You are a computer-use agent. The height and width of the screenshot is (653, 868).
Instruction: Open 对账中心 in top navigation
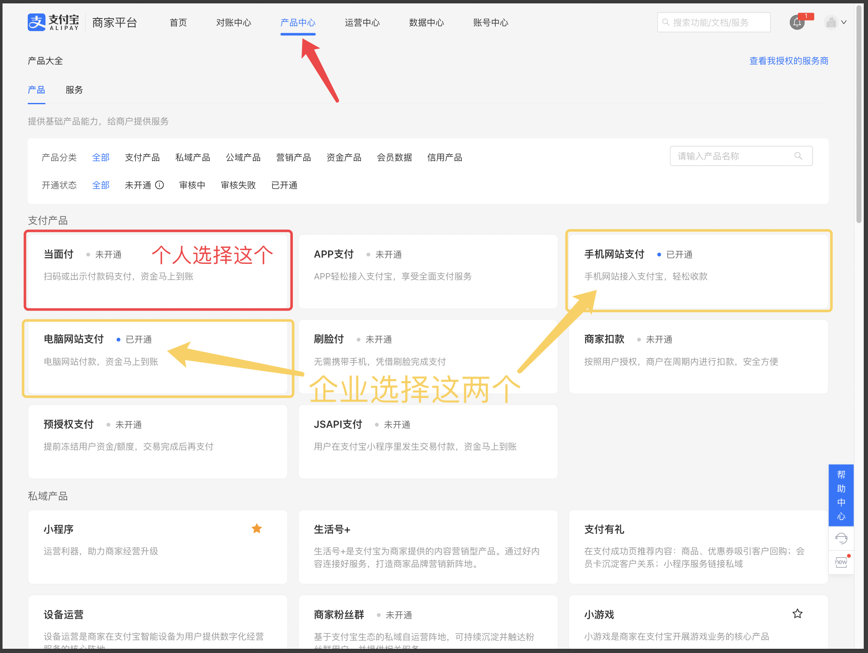[234, 22]
